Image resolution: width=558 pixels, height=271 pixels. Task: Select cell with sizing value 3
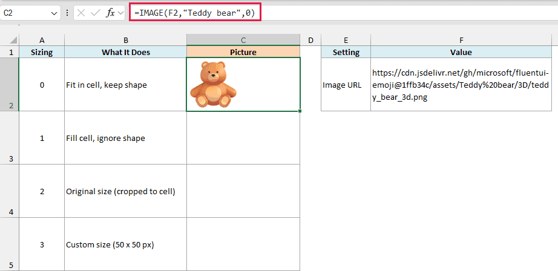tap(42, 244)
